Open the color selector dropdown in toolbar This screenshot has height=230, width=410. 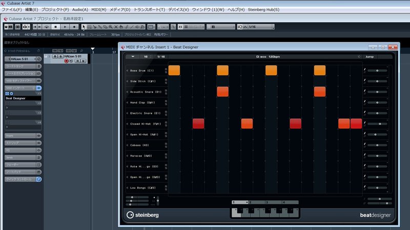[x=151, y=27]
